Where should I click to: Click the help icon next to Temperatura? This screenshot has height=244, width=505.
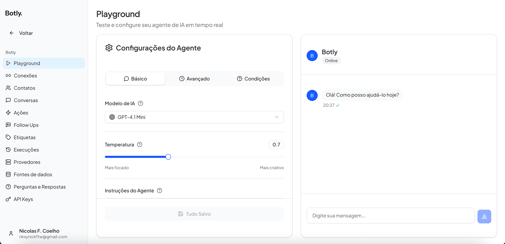pos(140,144)
